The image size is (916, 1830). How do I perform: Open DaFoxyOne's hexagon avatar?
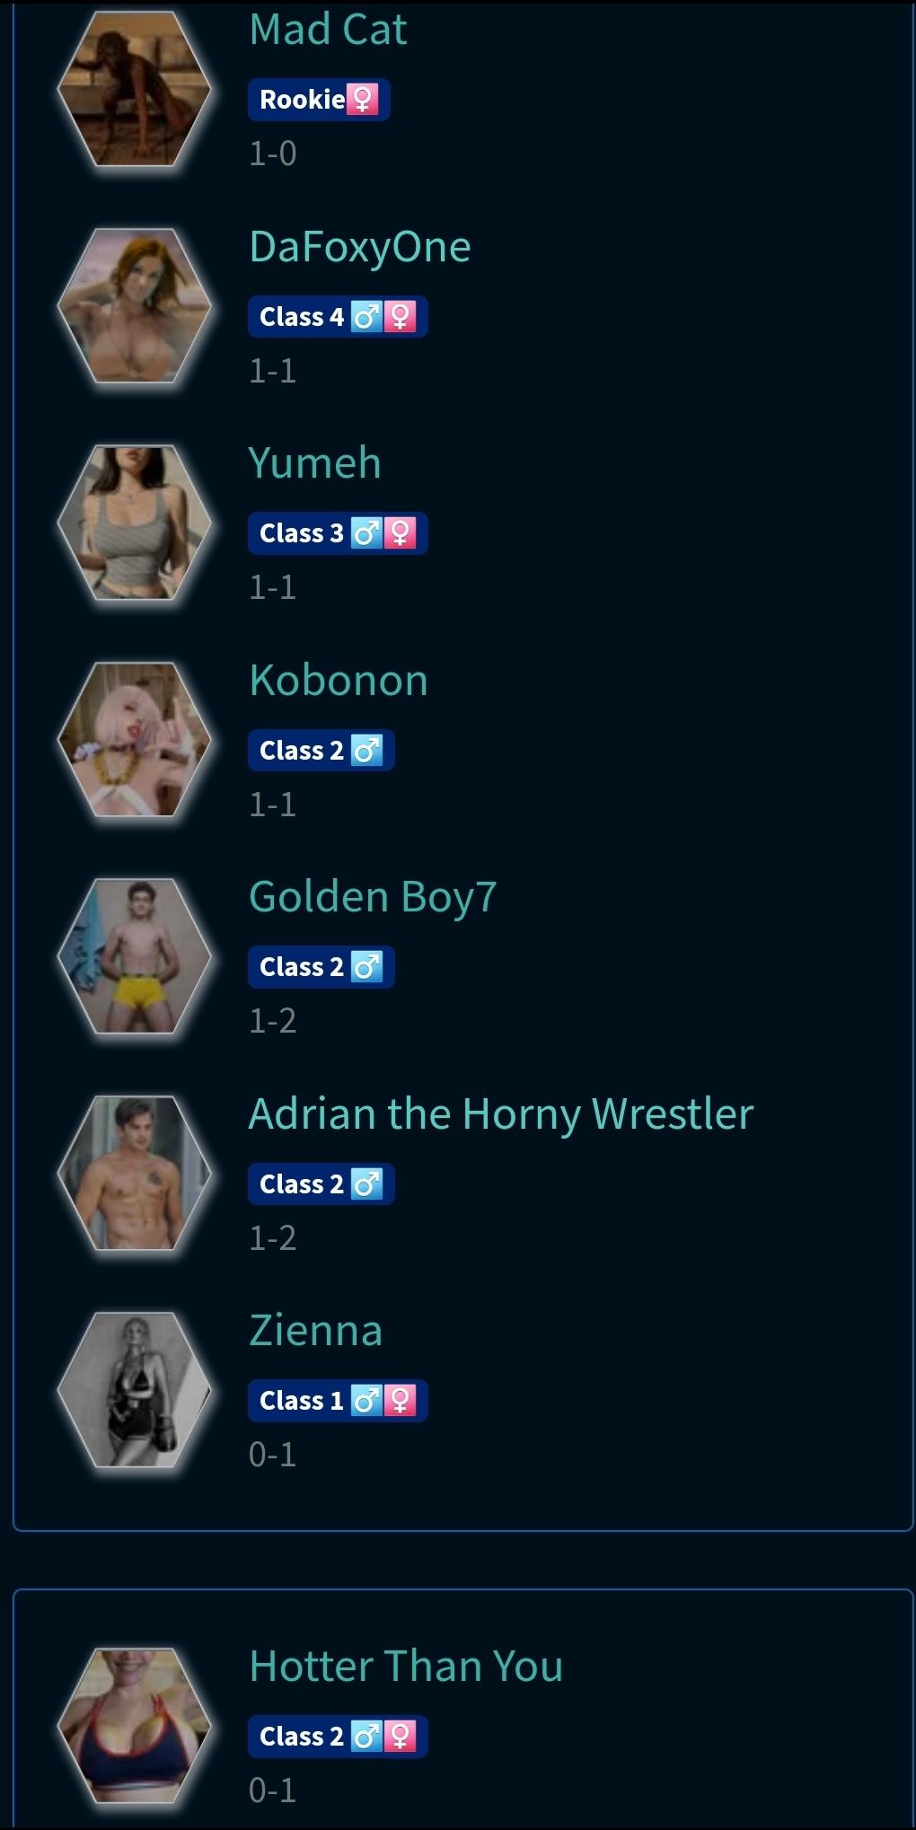pos(134,305)
